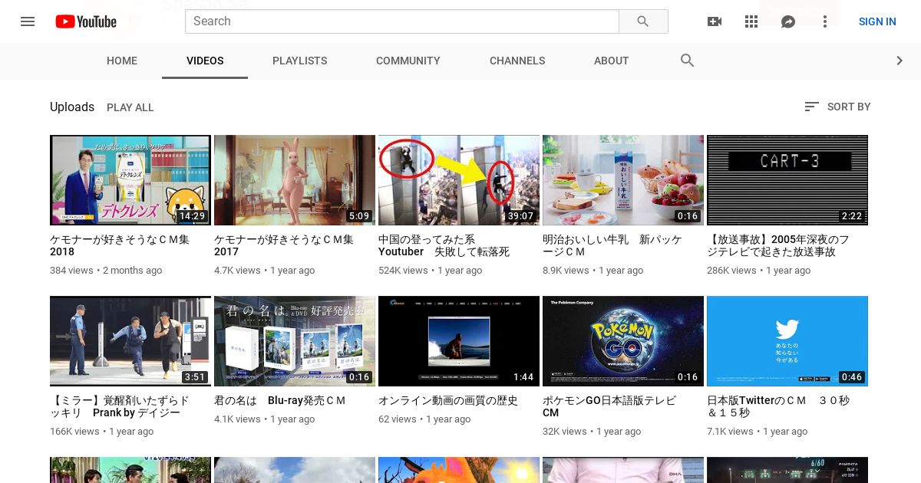
Task: Click the search magnifier button
Action: pos(643,21)
